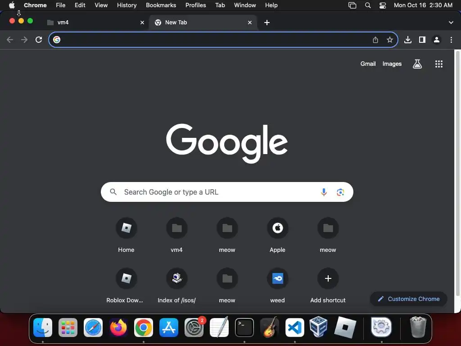This screenshot has width=461, height=346.
Task: Open the History menu
Action: tap(127, 5)
